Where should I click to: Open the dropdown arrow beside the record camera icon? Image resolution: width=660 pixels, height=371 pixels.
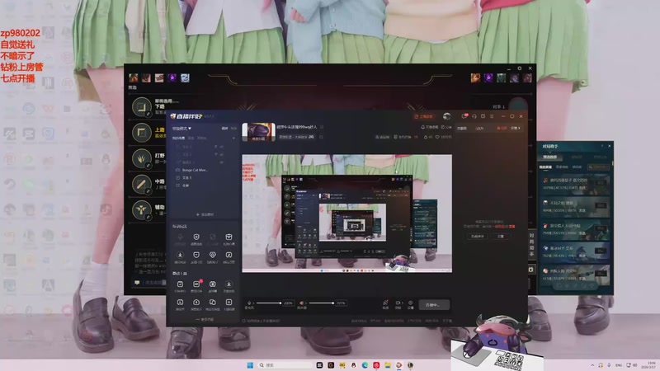pos(402,303)
